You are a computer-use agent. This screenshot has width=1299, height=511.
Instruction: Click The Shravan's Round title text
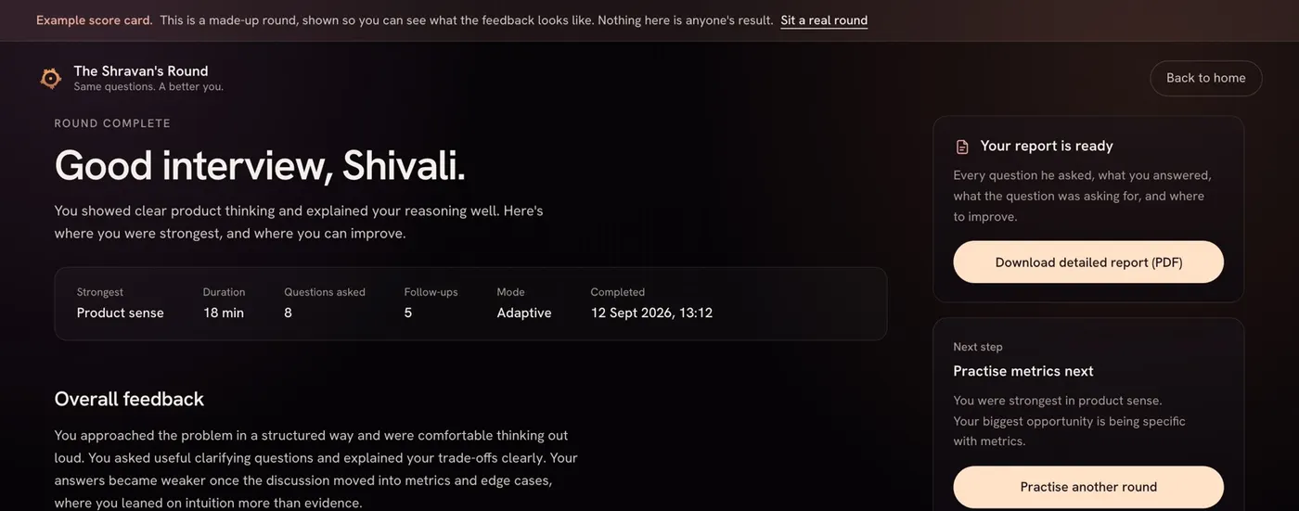pos(141,70)
